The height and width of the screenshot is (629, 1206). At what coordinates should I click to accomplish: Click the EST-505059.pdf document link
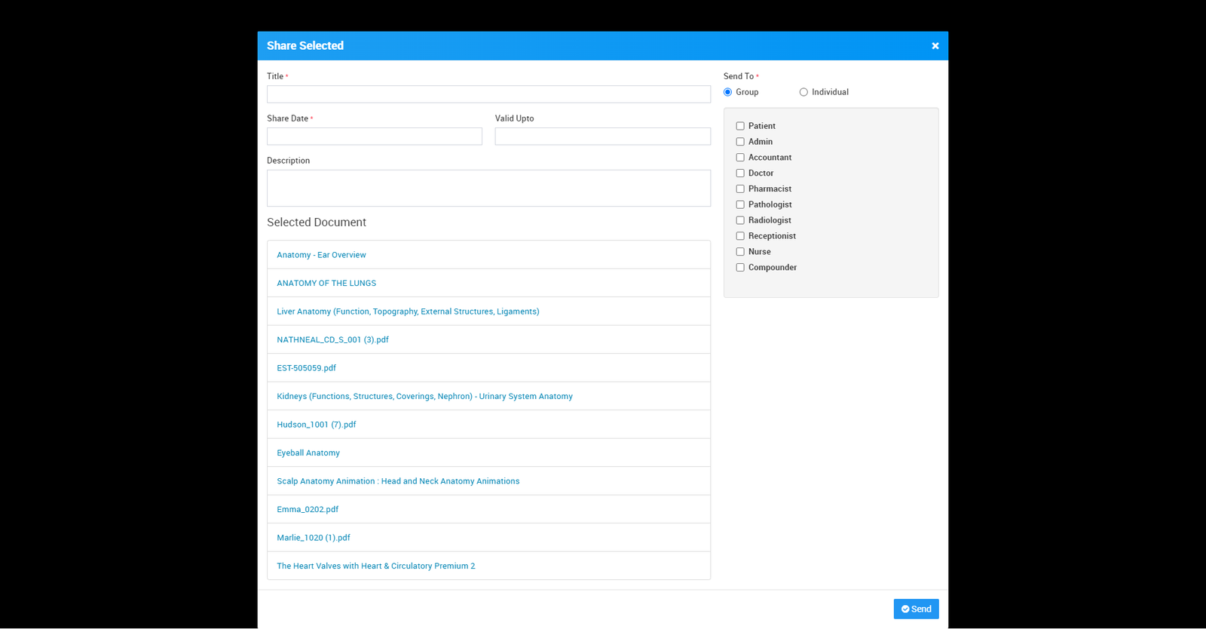tap(306, 368)
